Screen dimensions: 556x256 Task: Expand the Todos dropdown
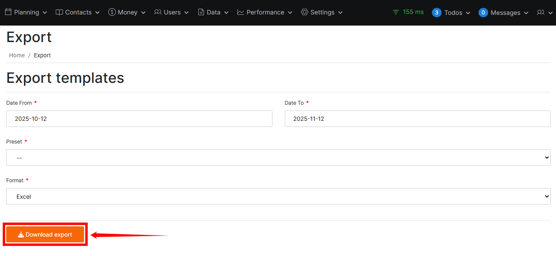click(451, 12)
